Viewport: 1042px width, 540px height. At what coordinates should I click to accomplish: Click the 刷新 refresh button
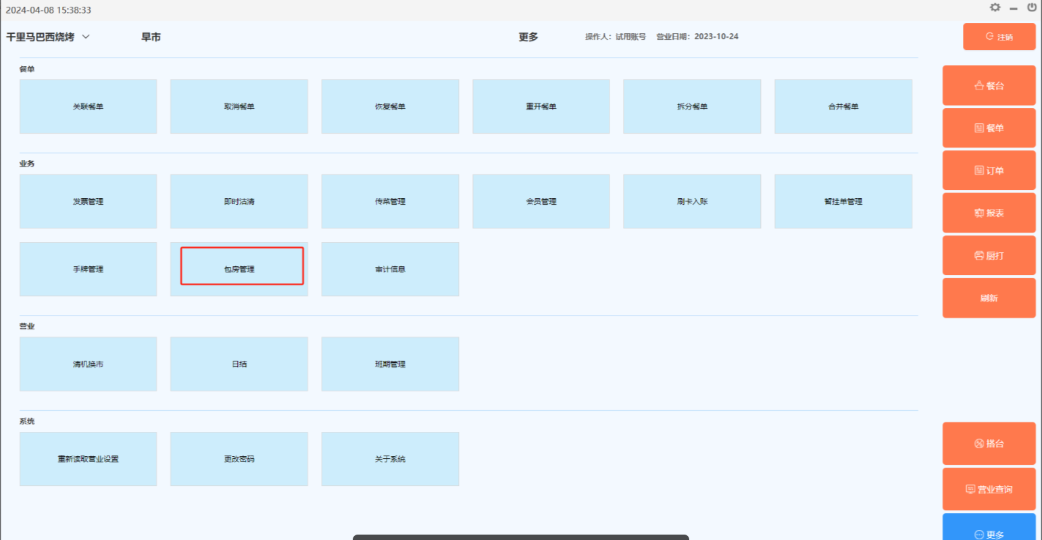989,298
